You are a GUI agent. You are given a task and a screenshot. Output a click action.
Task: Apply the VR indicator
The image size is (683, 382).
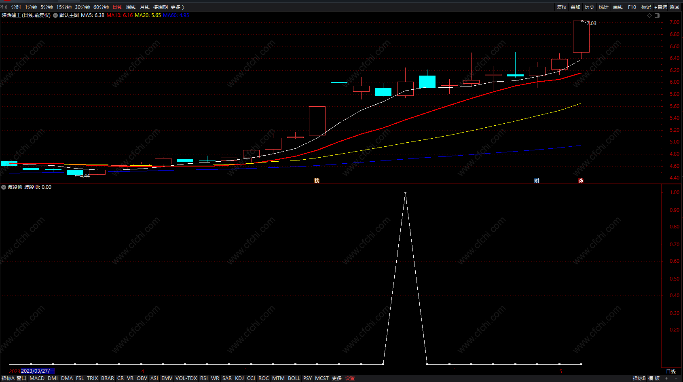(130, 378)
